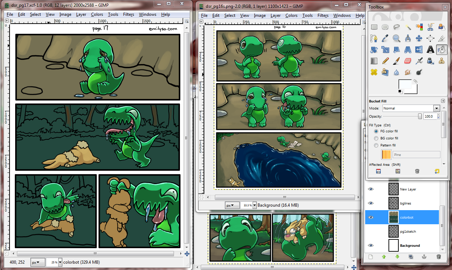Delete layer using the trash icon
452x270 pixels.
pos(439,257)
